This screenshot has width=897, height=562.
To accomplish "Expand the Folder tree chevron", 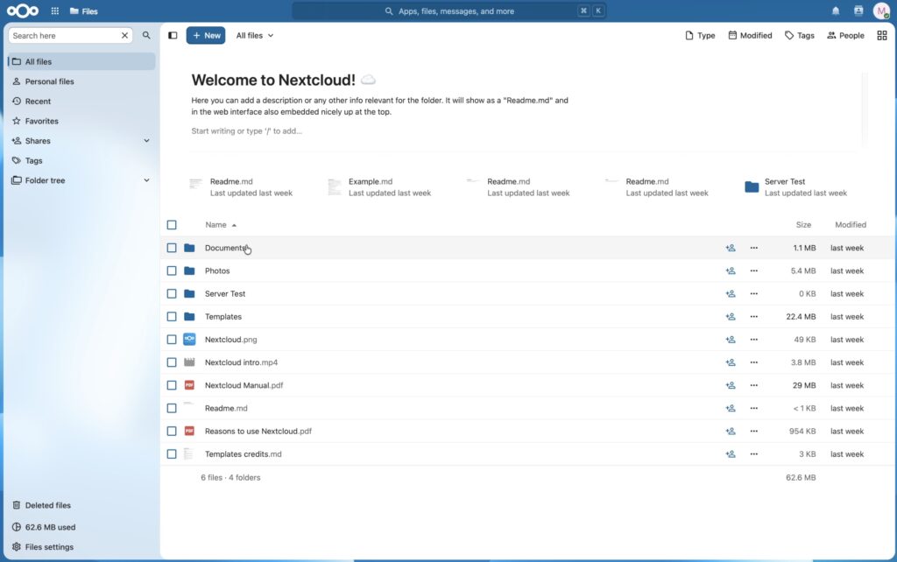I will [x=146, y=180].
